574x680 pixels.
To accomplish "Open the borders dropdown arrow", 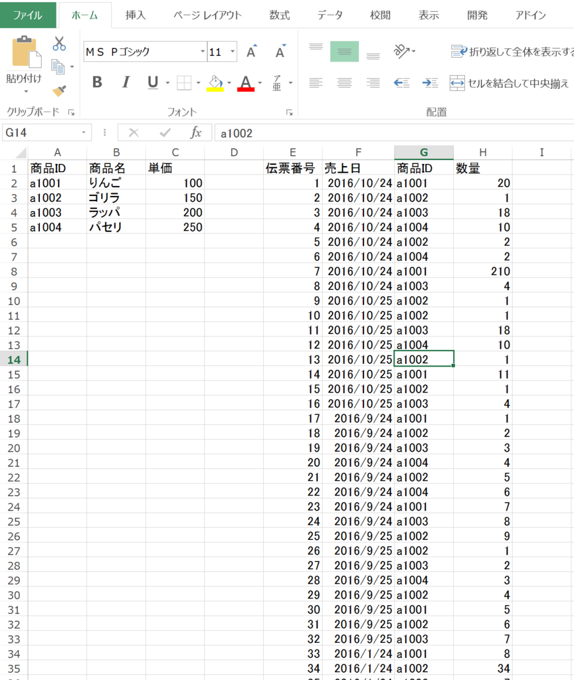I will click(x=198, y=82).
